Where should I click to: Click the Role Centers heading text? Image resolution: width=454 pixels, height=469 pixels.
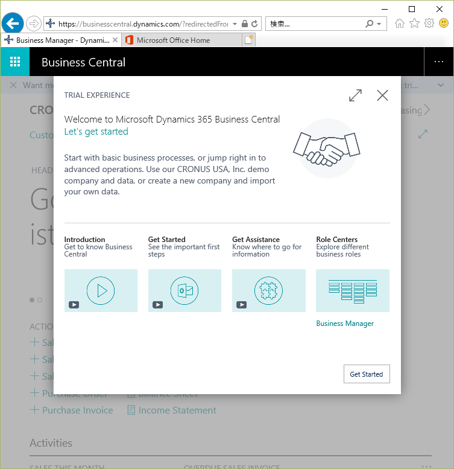[x=337, y=240]
